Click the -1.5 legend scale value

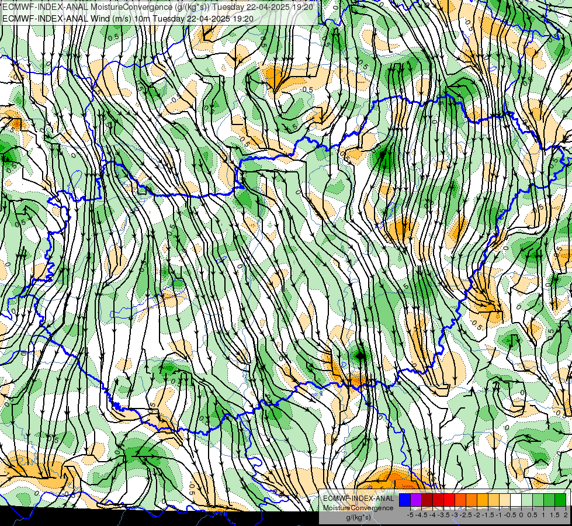pos(488,515)
